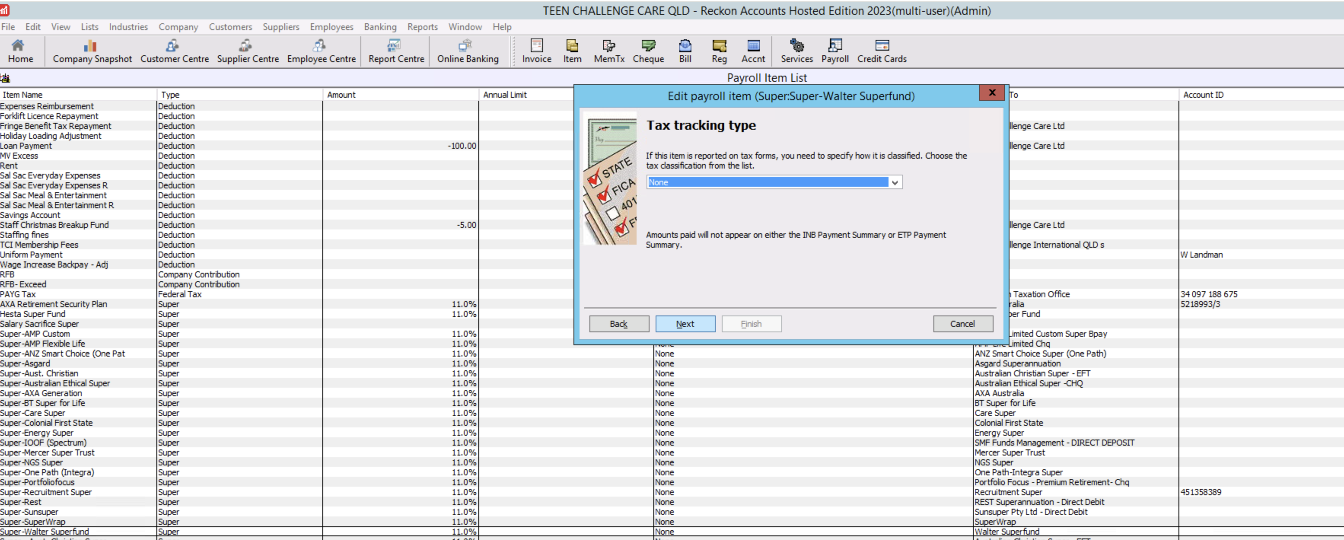Click the Invoice toolbar icon
The image size is (1344, 540).
[537, 51]
